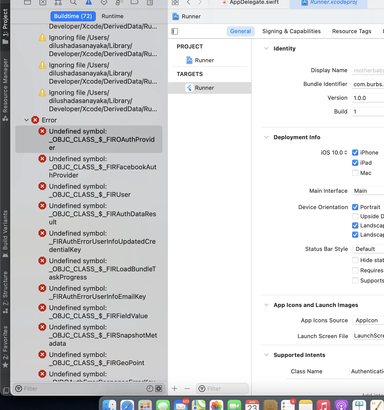Select the Issue navigator warning icon
Screen dimensions: 384x410
[89, 3]
